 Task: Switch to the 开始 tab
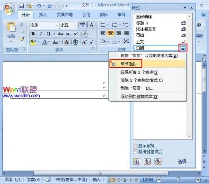tap(25, 15)
